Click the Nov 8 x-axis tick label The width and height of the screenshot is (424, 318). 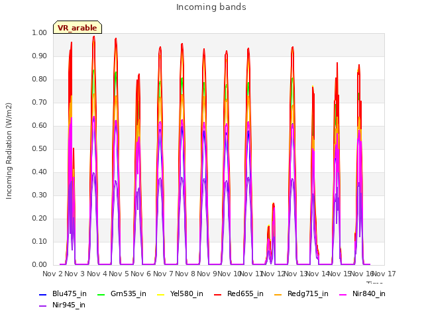coord(185,274)
